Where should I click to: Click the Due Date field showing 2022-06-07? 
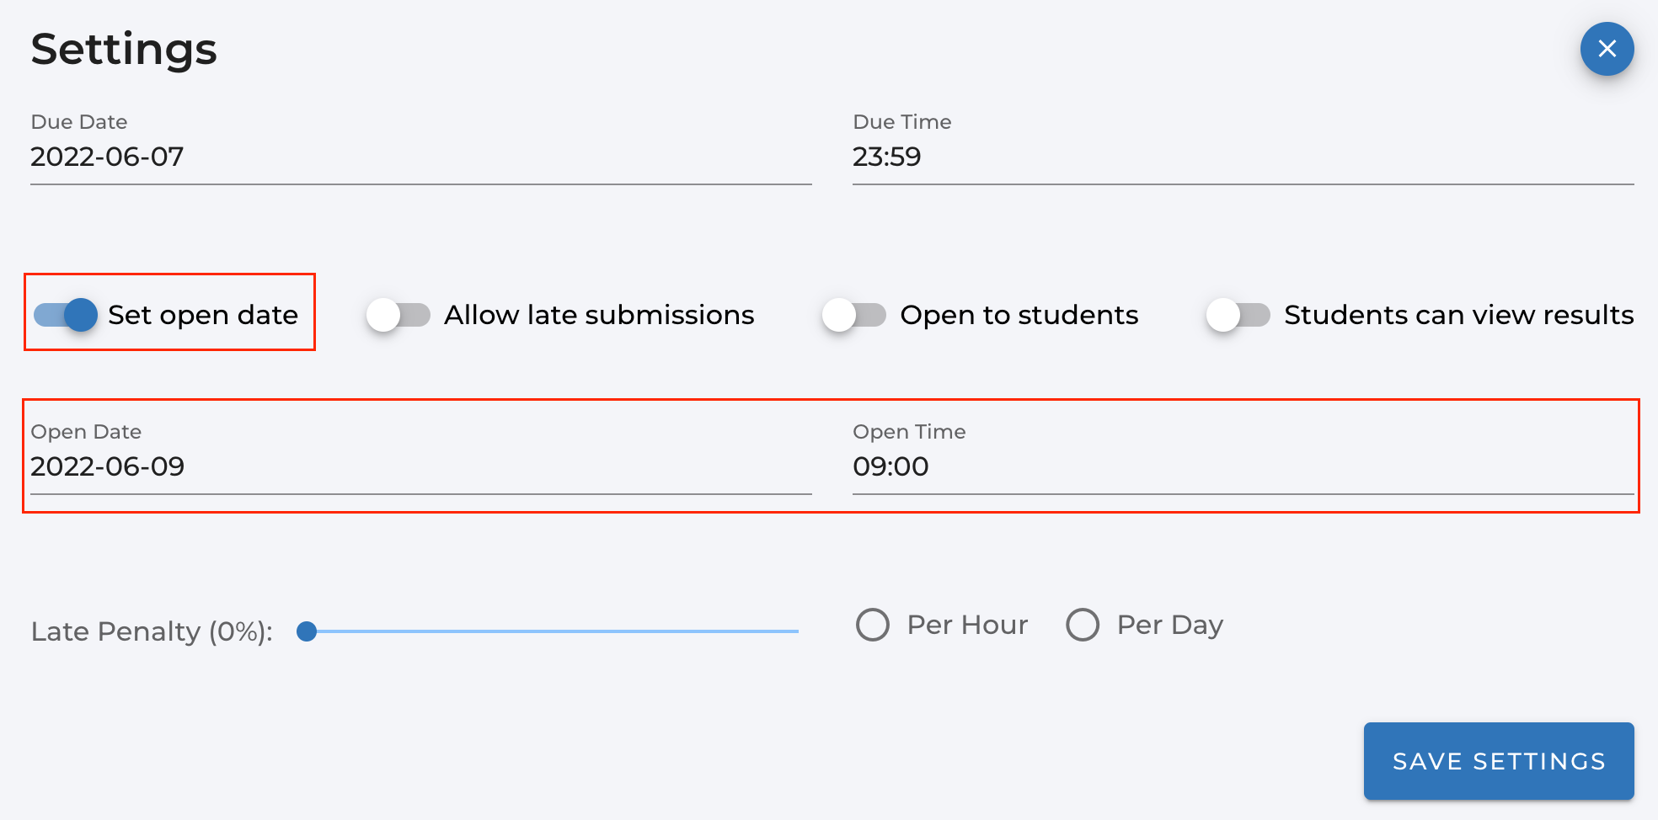[x=420, y=157]
